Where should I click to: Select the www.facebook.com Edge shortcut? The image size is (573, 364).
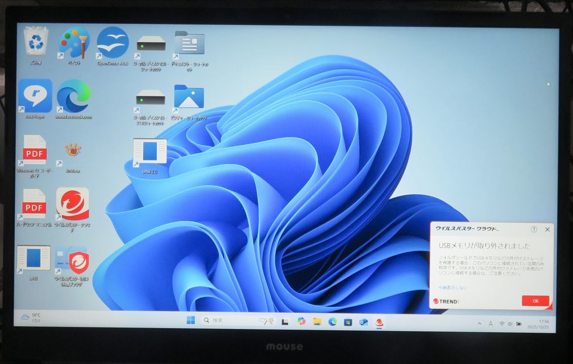[74, 96]
